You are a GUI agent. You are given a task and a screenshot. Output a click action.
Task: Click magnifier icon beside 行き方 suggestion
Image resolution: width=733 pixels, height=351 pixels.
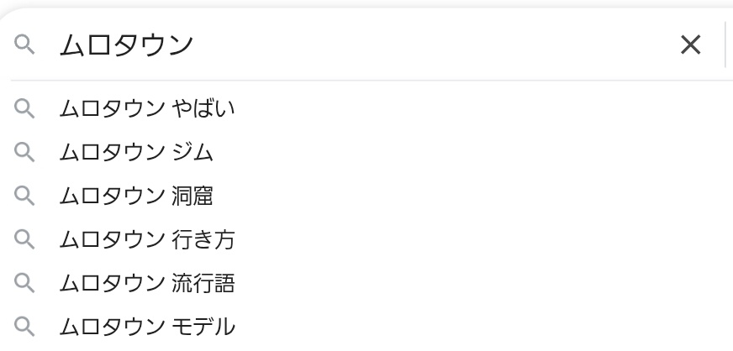[x=25, y=239]
